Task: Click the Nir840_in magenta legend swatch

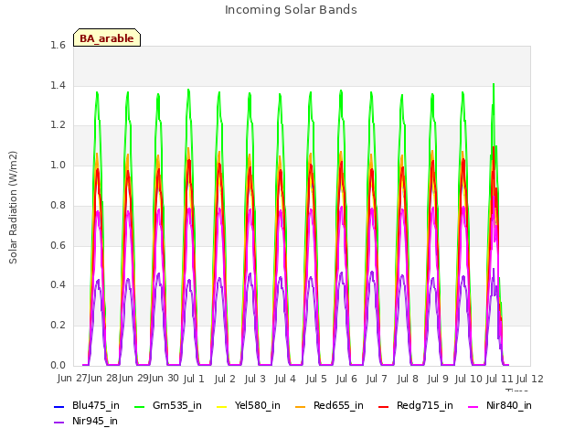Action: pyautogui.click(x=473, y=406)
